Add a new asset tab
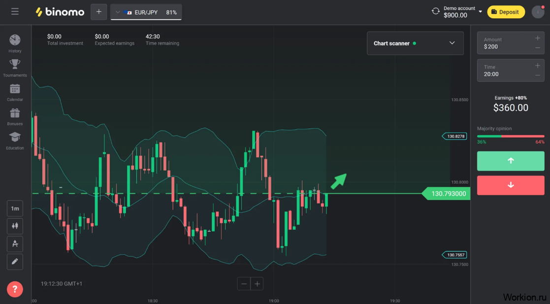Viewport: 550px width, 304px height. pos(98,12)
